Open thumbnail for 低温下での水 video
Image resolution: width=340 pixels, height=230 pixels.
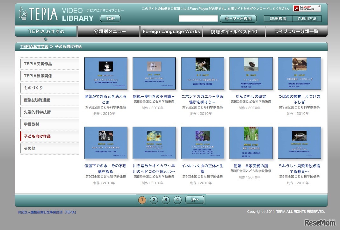[x=105, y=143]
